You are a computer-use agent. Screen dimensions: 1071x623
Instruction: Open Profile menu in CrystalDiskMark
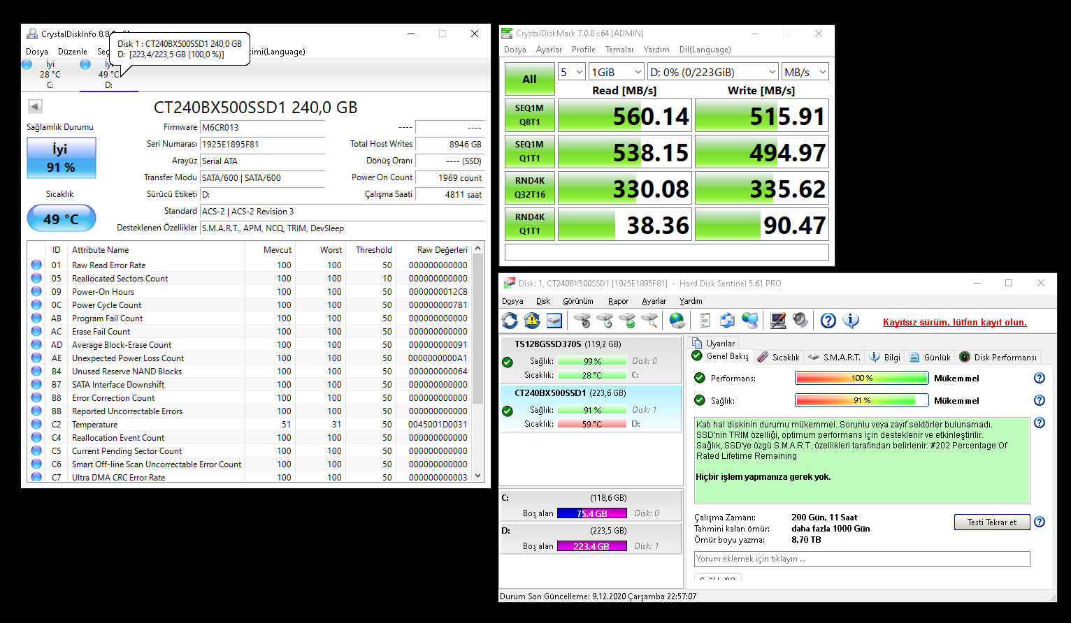click(x=583, y=50)
